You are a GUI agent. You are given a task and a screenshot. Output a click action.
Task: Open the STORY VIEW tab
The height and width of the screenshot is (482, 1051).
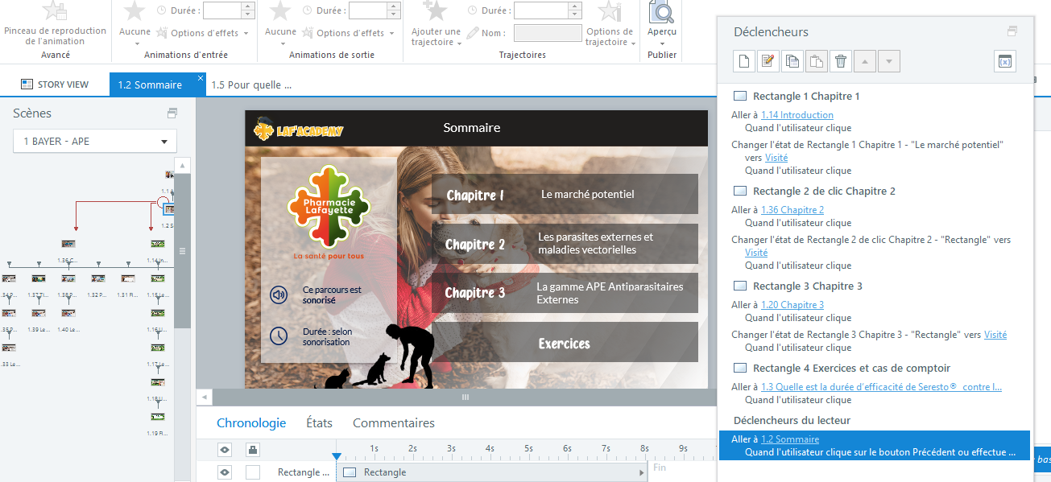55,84
